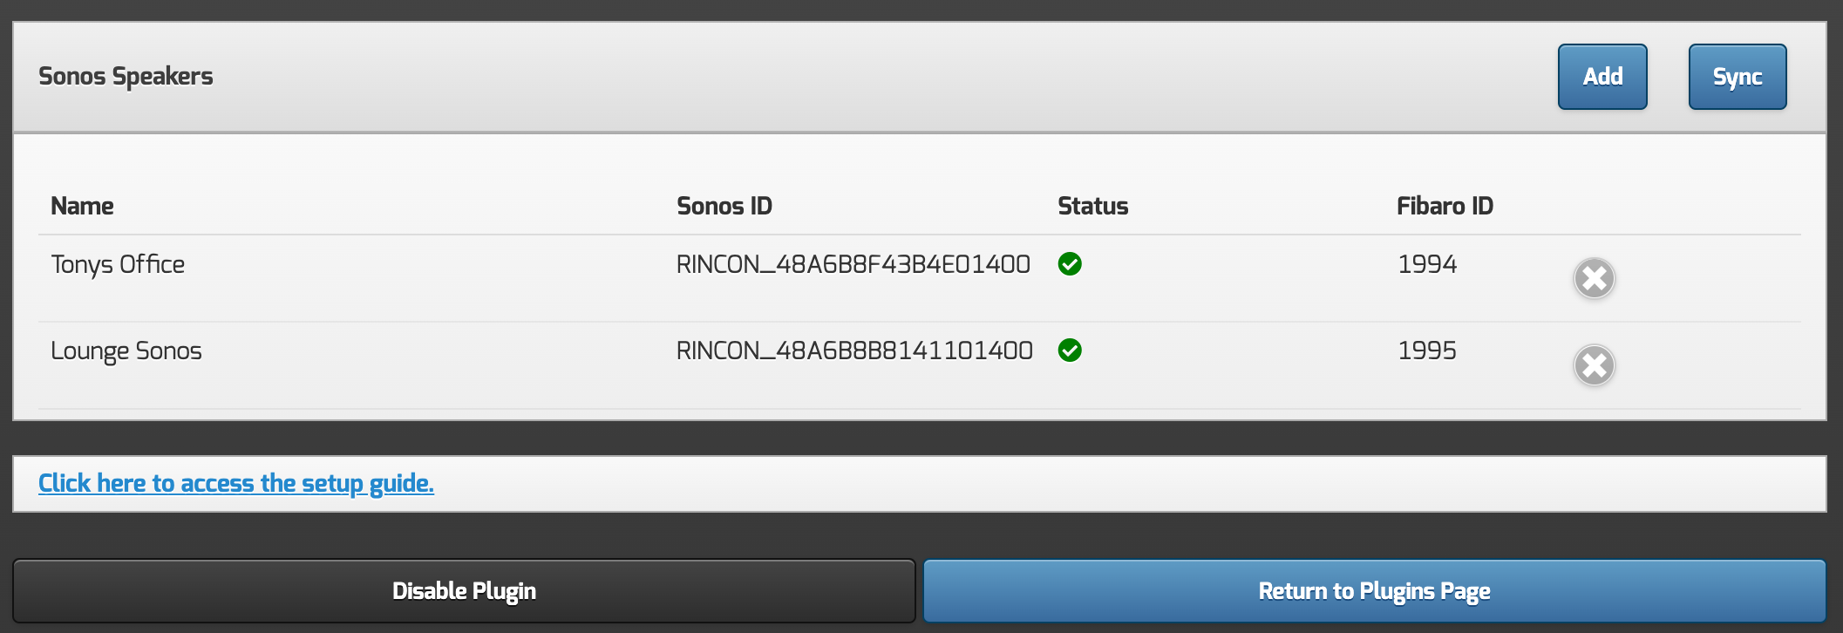Image resolution: width=1843 pixels, height=633 pixels.
Task: Click the Sonos Speakers panel title
Action: click(126, 77)
